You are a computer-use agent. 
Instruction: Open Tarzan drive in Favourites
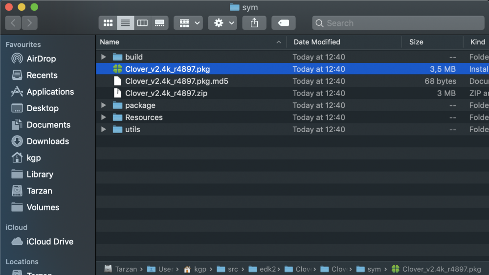(39, 190)
